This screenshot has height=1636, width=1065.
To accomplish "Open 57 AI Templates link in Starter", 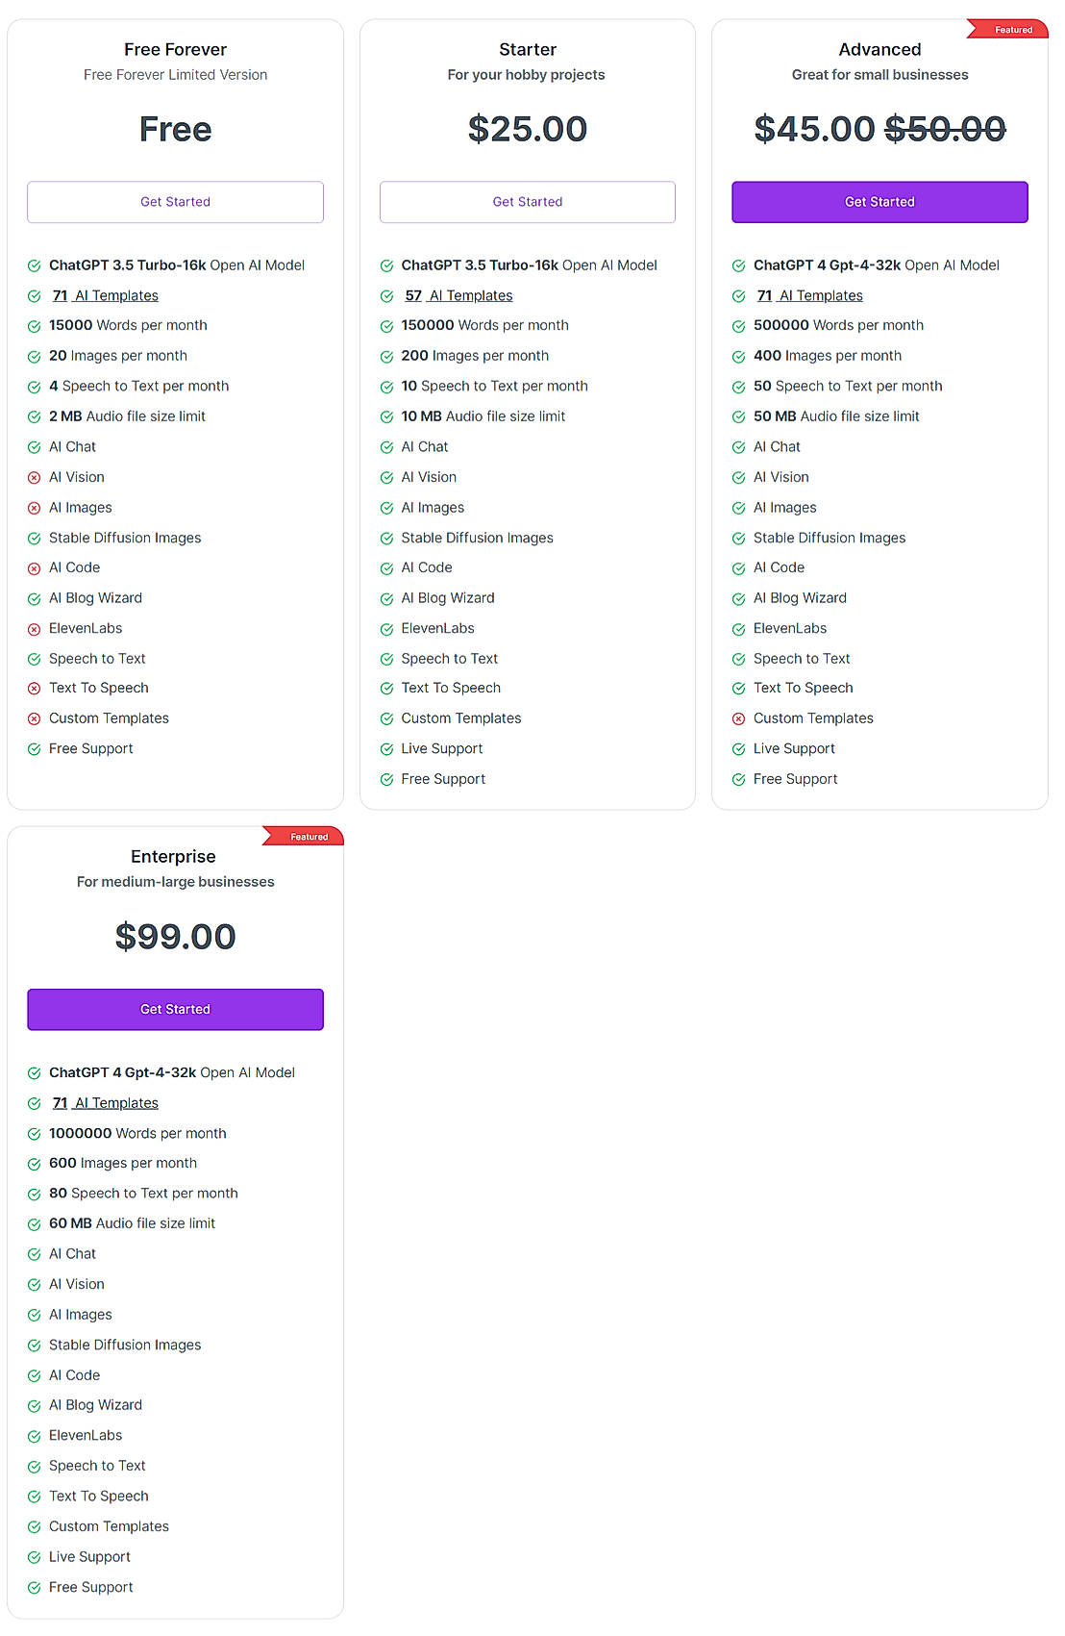I will coord(458,295).
